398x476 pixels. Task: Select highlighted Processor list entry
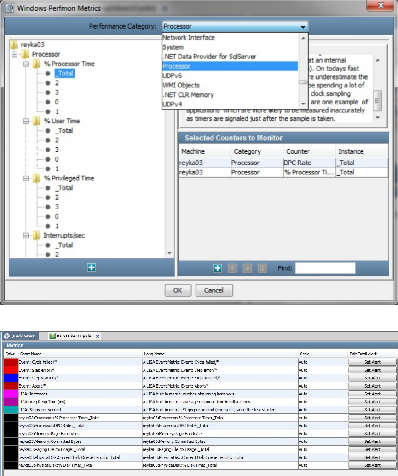click(x=230, y=66)
